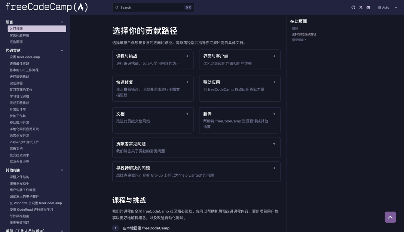Open the 移动应用 card title
The width and height of the screenshot is (404, 232).
tap(211, 82)
